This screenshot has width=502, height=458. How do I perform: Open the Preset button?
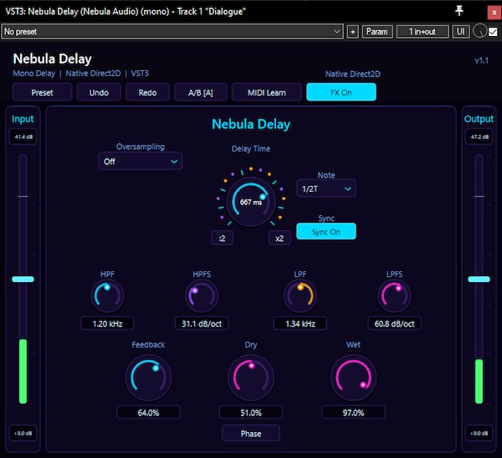coord(43,92)
